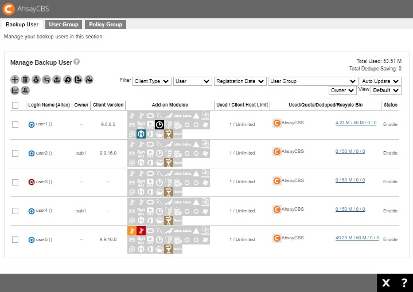413x292 pixels.
Task: Click the usage chart graph icon
Action: (x=15, y=90)
